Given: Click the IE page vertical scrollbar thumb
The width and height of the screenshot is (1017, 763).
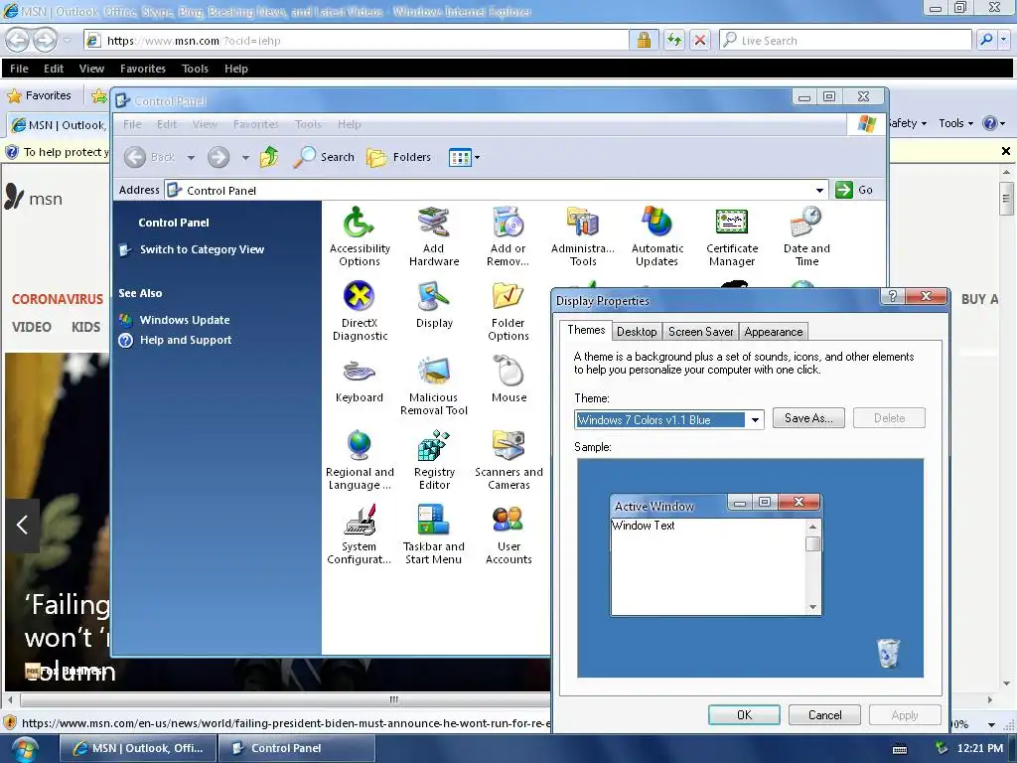Looking at the screenshot, I should (1006, 198).
